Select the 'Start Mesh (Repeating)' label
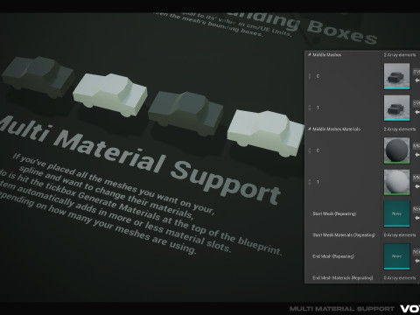420x315 pixels. [x=334, y=213]
